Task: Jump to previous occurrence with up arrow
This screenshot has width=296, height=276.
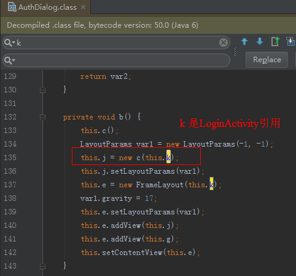Action: (244, 41)
